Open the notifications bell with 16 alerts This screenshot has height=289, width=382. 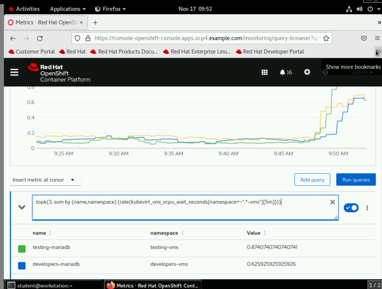coord(286,72)
